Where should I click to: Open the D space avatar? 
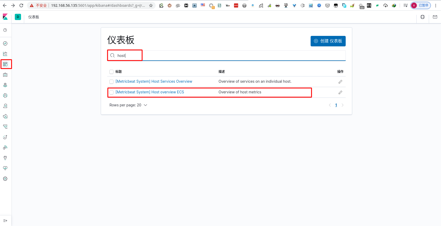[x=18, y=17]
